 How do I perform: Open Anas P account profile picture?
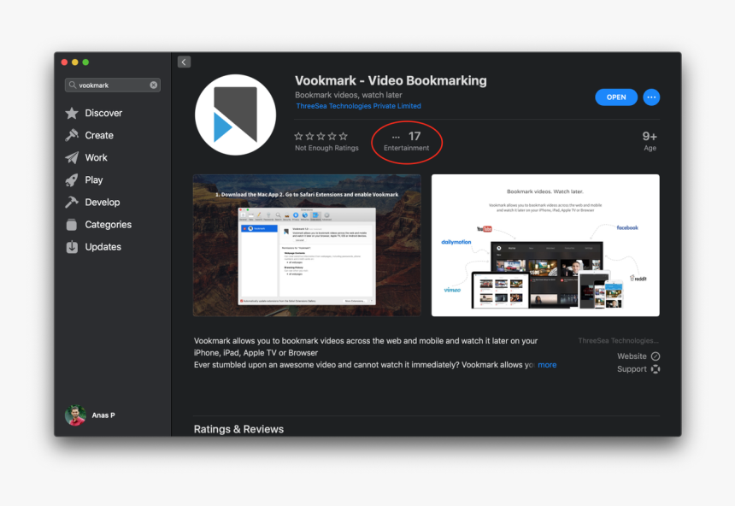(x=75, y=415)
